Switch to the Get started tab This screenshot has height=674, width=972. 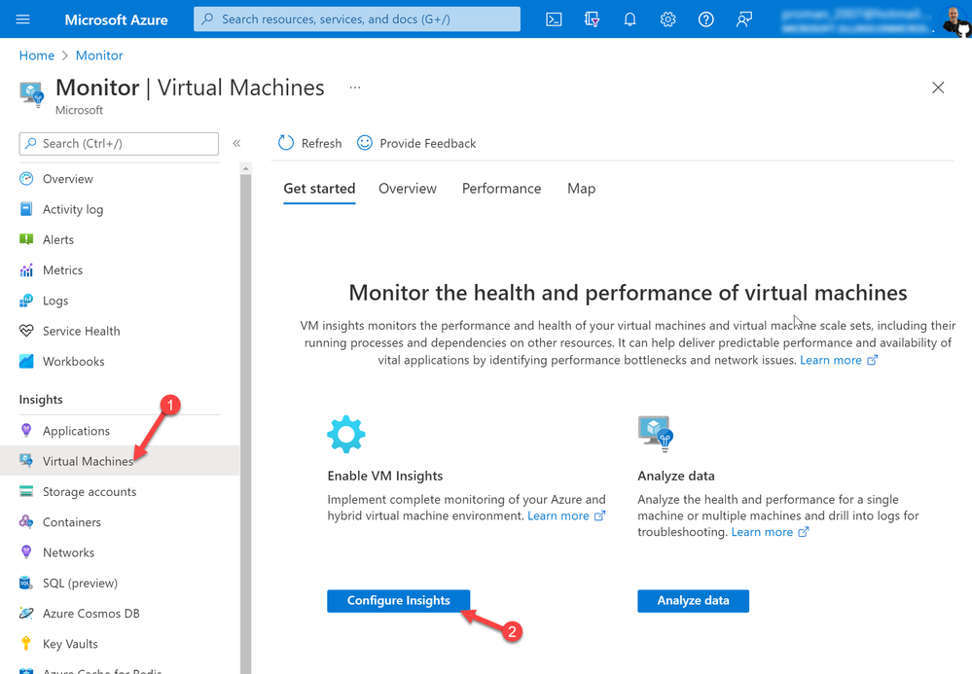pos(319,189)
